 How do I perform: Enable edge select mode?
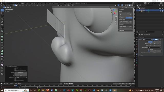tap(15, 5)
